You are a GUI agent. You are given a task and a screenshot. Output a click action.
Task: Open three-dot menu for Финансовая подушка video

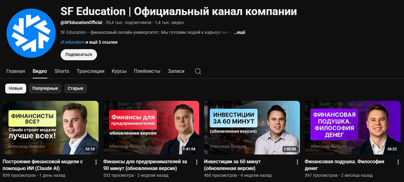point(398,162)
